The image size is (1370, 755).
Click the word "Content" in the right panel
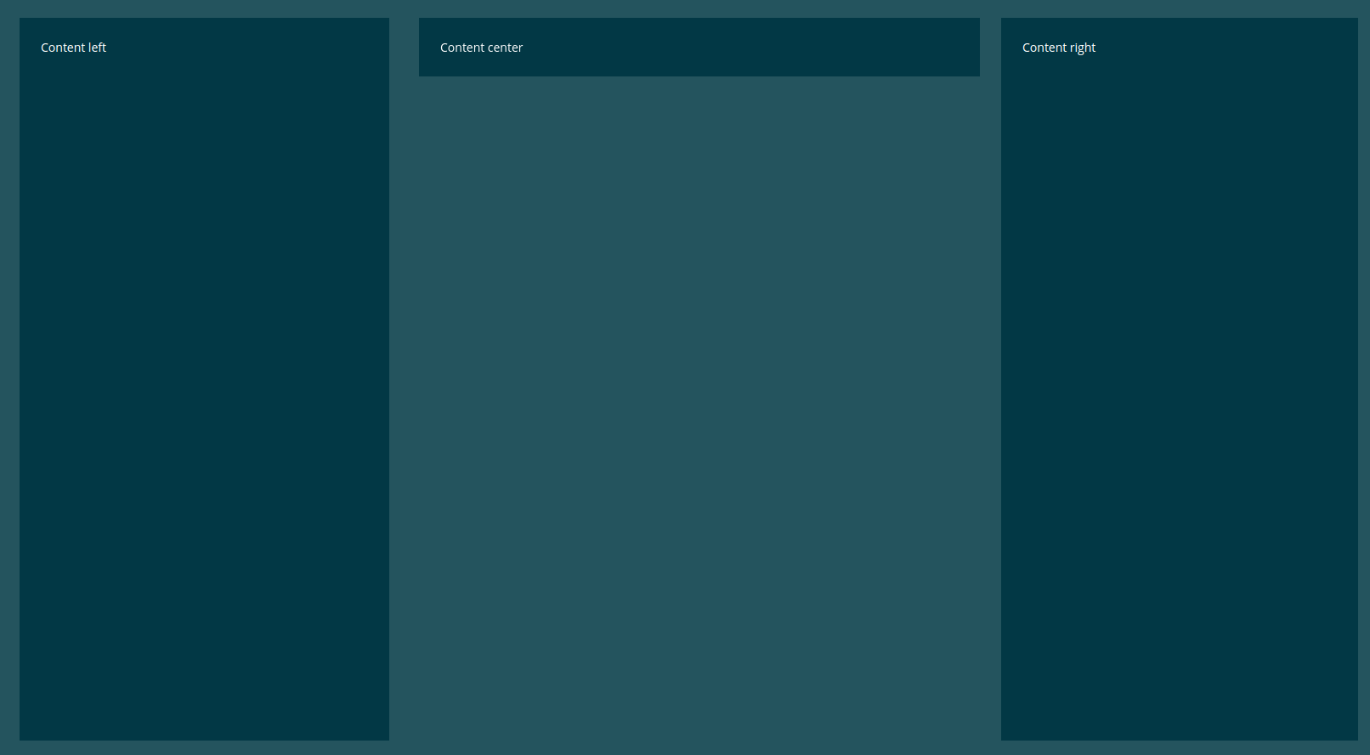point(1044,48)
